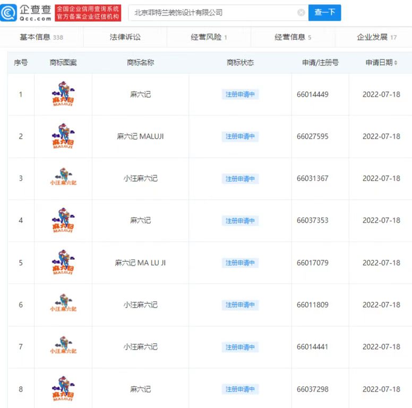Screen dimensions: 412x408
Task: Sort by 申请日期 column arrow
Action: [x=396, y=63]
